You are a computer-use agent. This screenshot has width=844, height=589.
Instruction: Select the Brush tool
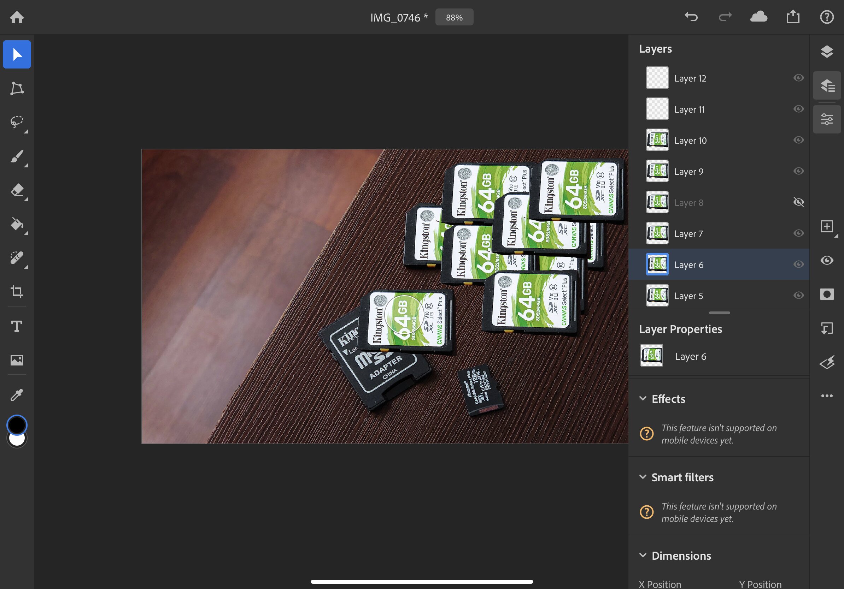point(17,156)
